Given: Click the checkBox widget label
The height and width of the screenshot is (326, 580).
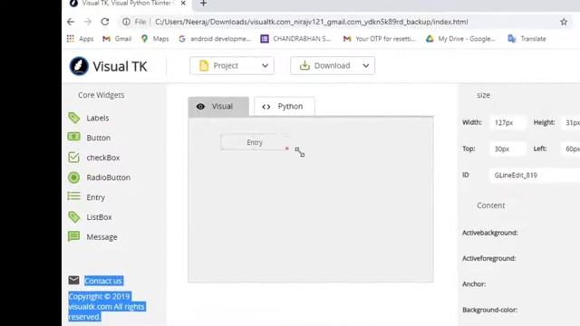Looking at the screenshot, I should pos(103,158).
